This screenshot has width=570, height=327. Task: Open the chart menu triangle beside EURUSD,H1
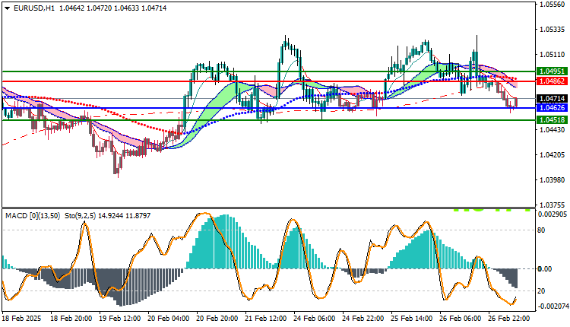[8, 8]
